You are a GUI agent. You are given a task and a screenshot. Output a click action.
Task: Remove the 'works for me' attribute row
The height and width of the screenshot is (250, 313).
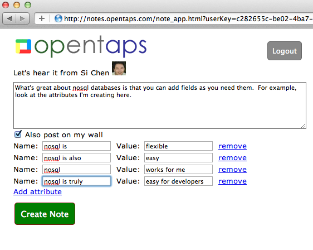232,170
